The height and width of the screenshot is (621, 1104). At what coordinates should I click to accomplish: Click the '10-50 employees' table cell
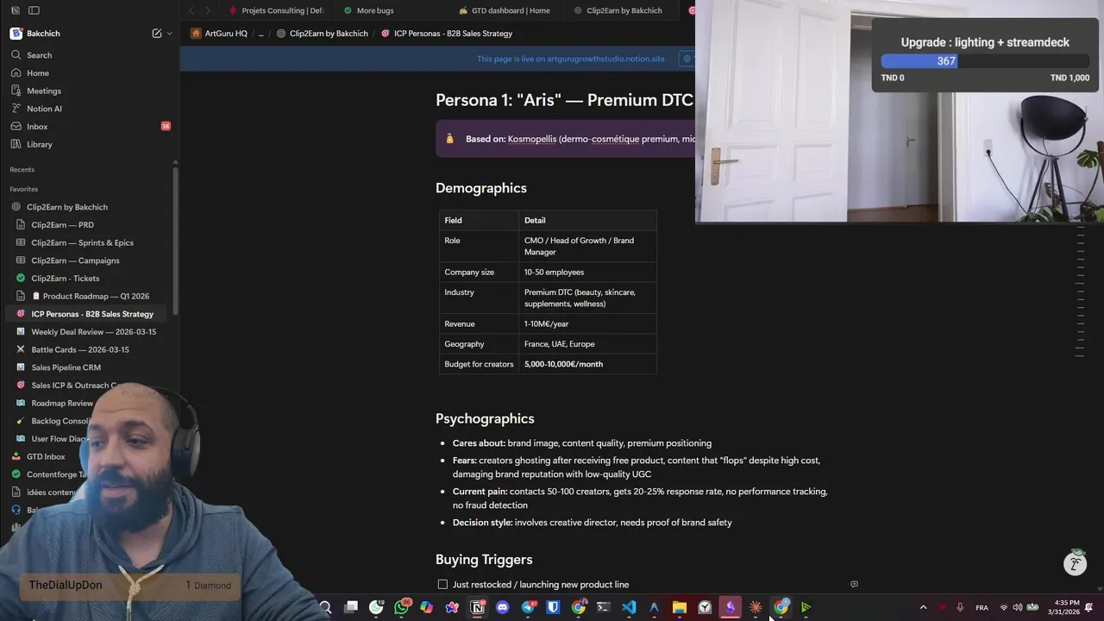[x=587, y=273]
